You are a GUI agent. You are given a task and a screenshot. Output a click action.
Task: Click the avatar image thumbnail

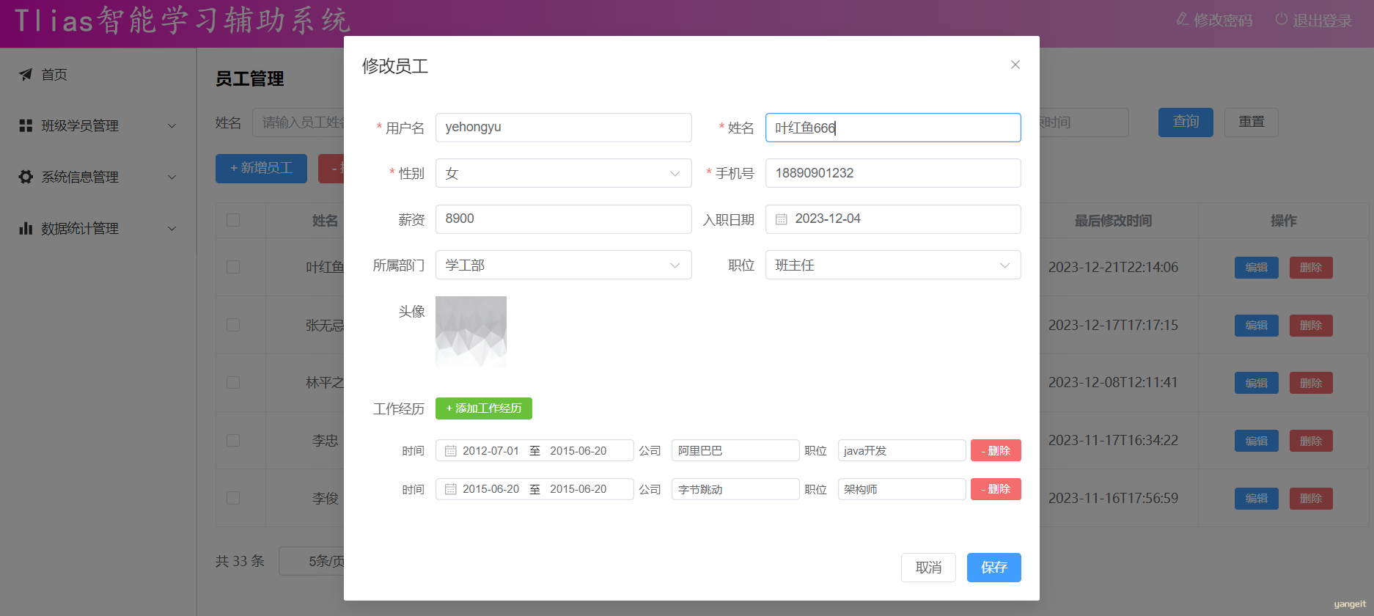tap(471, 331)
